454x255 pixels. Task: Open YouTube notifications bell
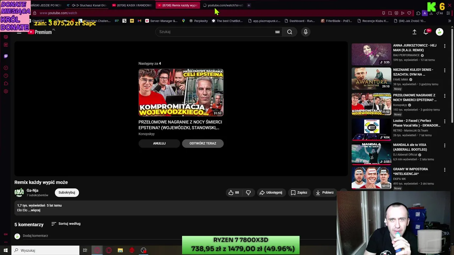pyautogui.click(x=426, y=32)
